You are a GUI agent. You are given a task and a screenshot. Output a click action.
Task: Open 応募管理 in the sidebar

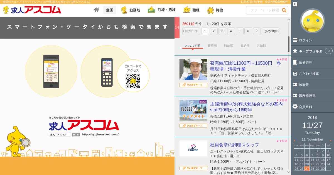pos(312,62)
